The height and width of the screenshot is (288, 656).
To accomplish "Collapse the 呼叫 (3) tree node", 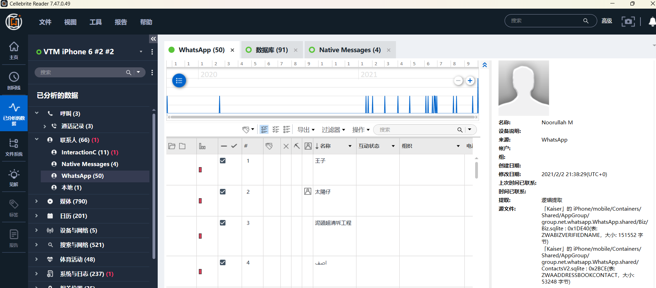I will coord(37,113).
